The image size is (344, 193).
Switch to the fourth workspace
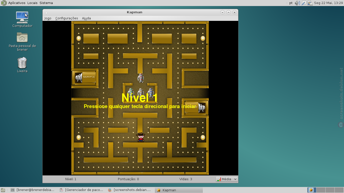coord(339,190)
